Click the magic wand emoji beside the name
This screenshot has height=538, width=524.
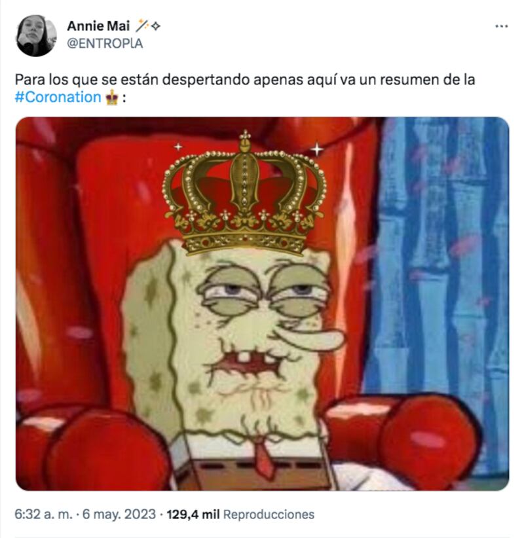tap(142, 26)
